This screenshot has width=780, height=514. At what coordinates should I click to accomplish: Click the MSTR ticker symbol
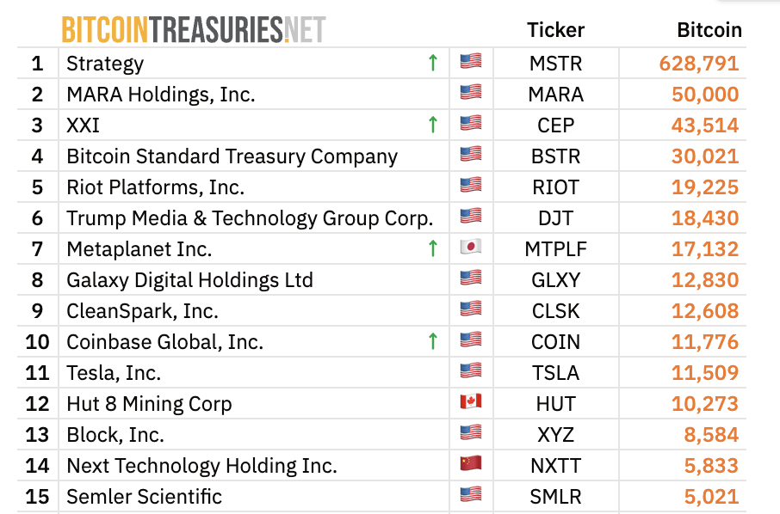(x=555, y=64)
